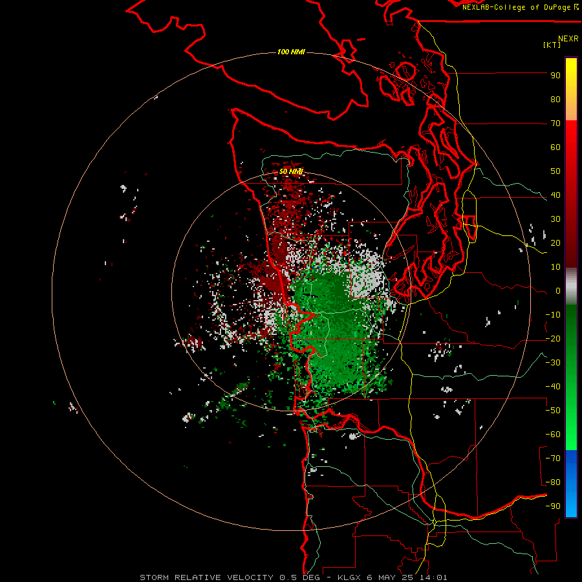Viewport: 582px width, 582px height.
Task: Click the 90 value on the velocity scale
Action: pyautogui.click(x=555, y=76)
